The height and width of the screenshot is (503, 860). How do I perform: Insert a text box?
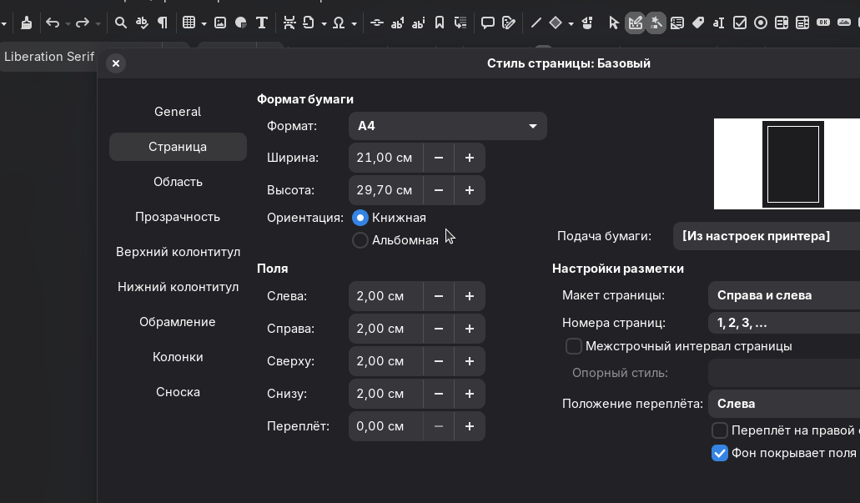[x=262, y=23]
